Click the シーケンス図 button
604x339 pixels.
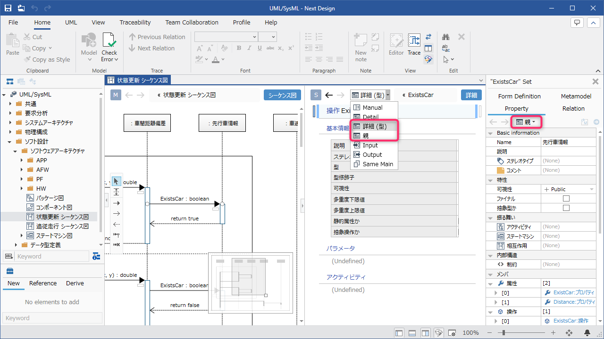point(282,95)
